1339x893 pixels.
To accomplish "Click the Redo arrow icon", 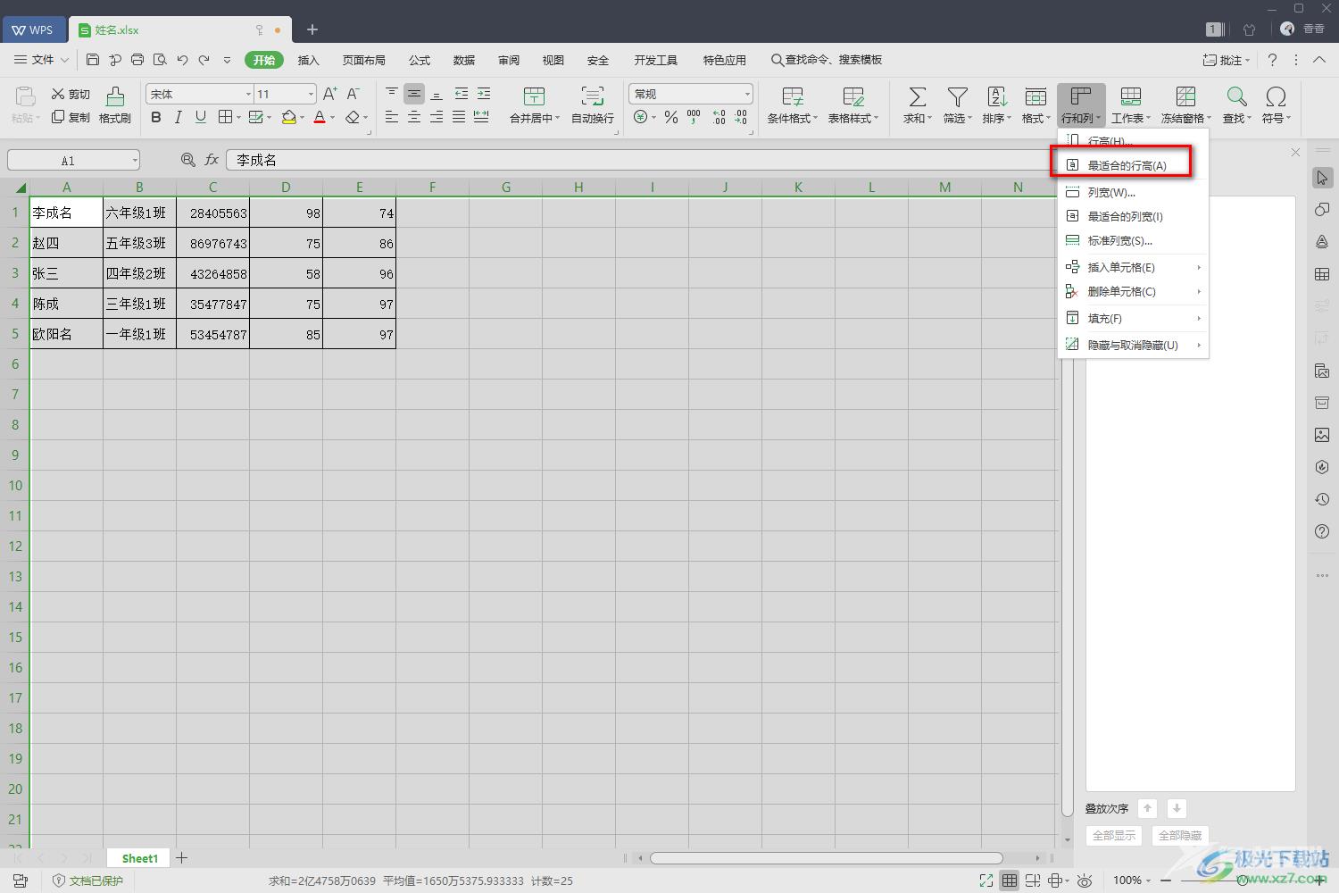I will (x=204, y=60).
